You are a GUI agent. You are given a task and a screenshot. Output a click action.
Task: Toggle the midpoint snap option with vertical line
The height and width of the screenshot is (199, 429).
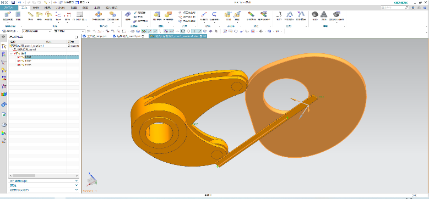pyautogui.click(x=194, y=31)
